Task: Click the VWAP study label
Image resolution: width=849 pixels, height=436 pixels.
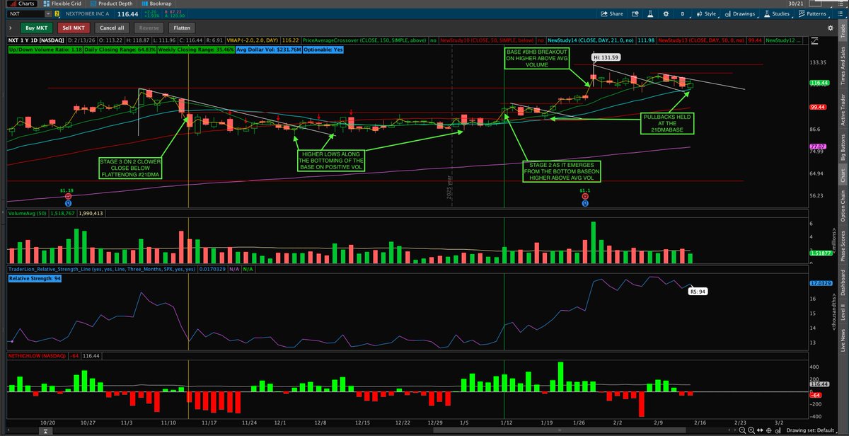Action: (x=253, y=40)
